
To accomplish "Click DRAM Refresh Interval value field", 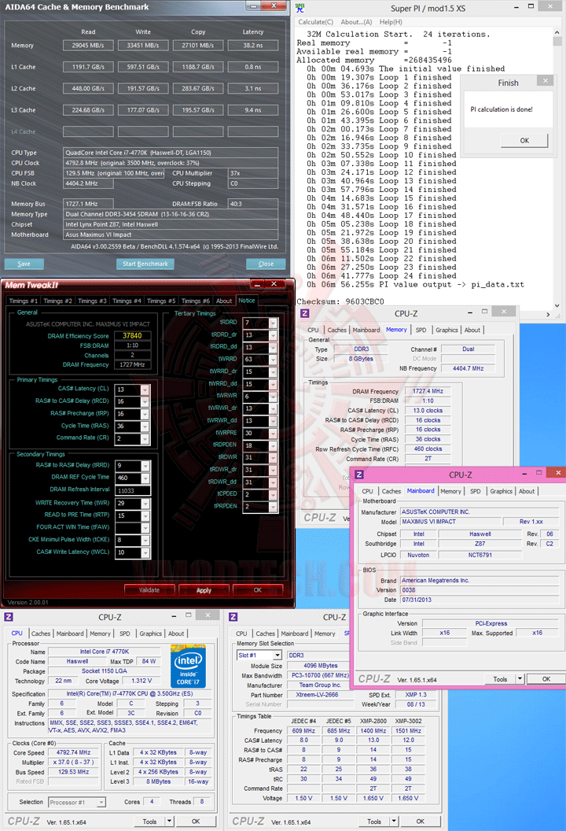I will click(132, 491).
